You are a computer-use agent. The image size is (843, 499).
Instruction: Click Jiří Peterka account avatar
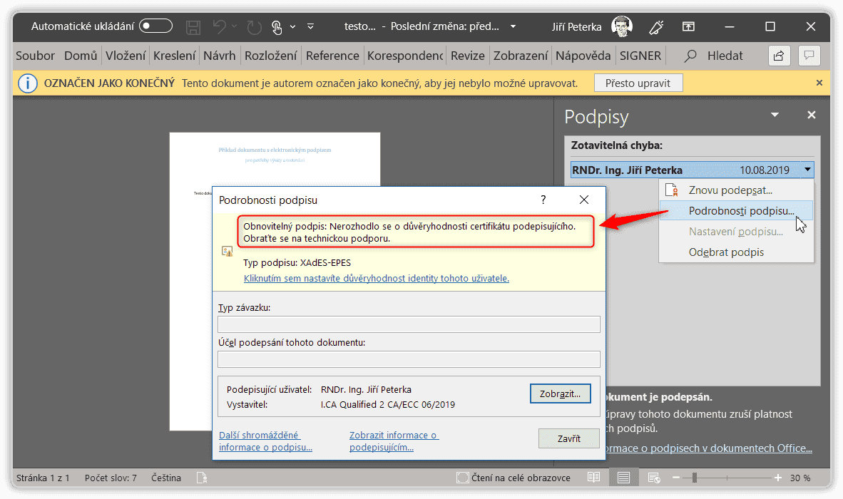pyautogui.click(x=622, y=26)
